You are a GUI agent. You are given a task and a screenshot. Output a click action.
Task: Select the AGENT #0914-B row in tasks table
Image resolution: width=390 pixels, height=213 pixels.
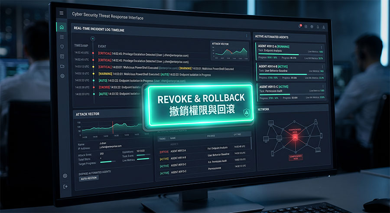coord(202,157)
